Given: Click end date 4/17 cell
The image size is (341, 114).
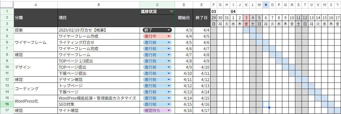Looking at the screenshot, I should [x=202, y=110].
